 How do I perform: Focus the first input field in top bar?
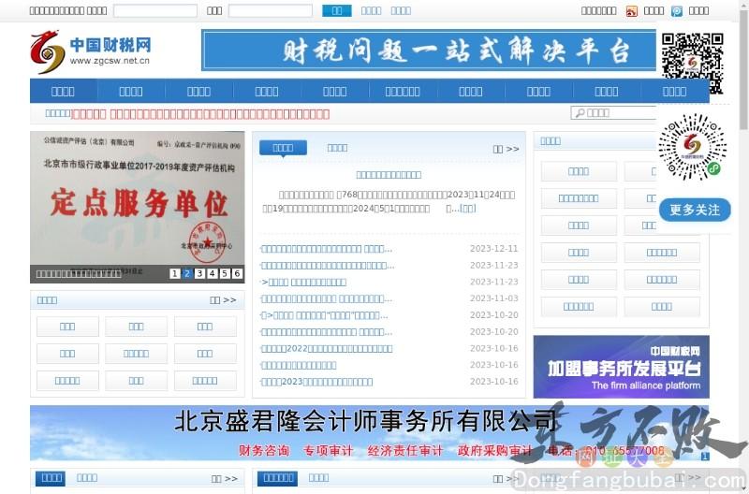point(155,10)
